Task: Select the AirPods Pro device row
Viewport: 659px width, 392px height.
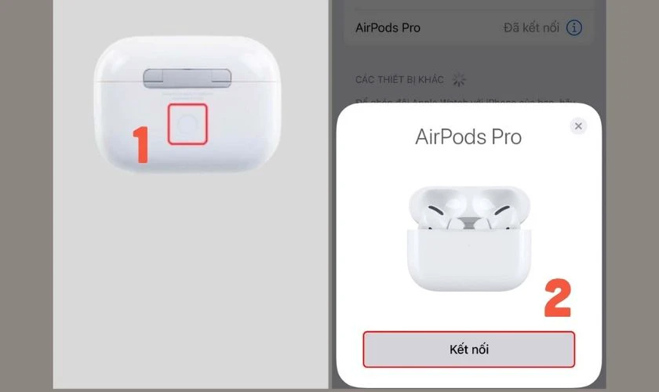Action: tap(468, 27)
